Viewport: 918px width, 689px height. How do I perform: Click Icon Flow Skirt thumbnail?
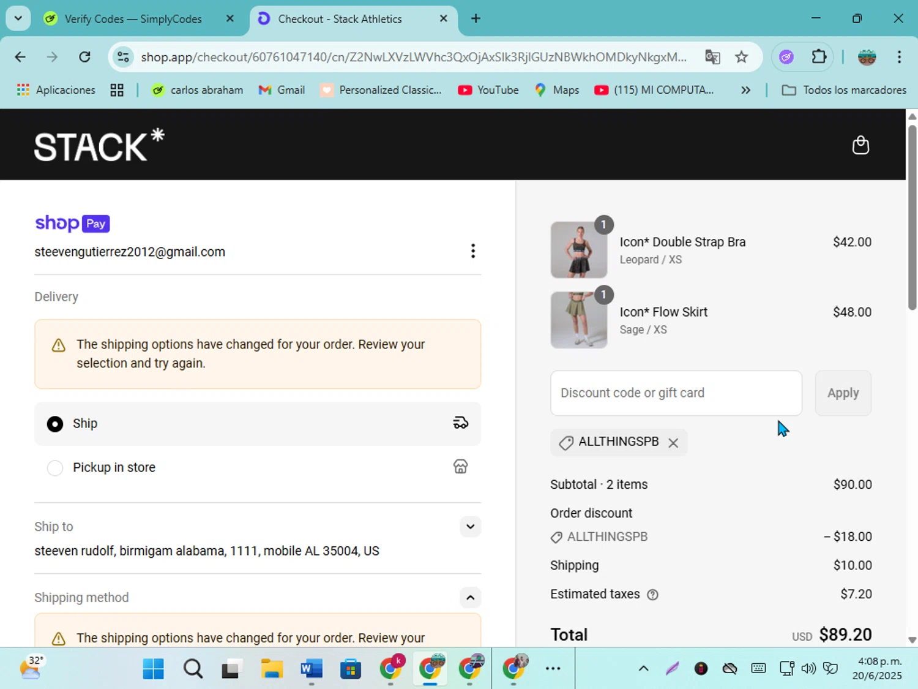[579, 320]
